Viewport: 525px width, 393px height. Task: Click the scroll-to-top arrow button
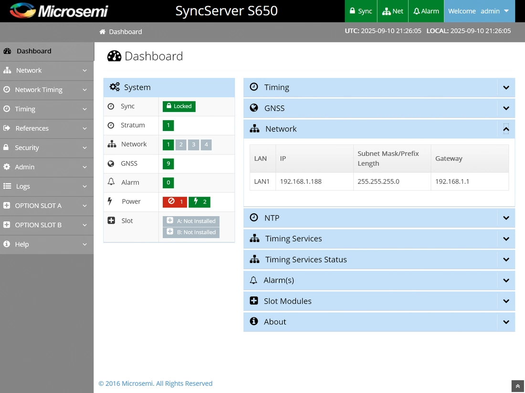[518, 386]
